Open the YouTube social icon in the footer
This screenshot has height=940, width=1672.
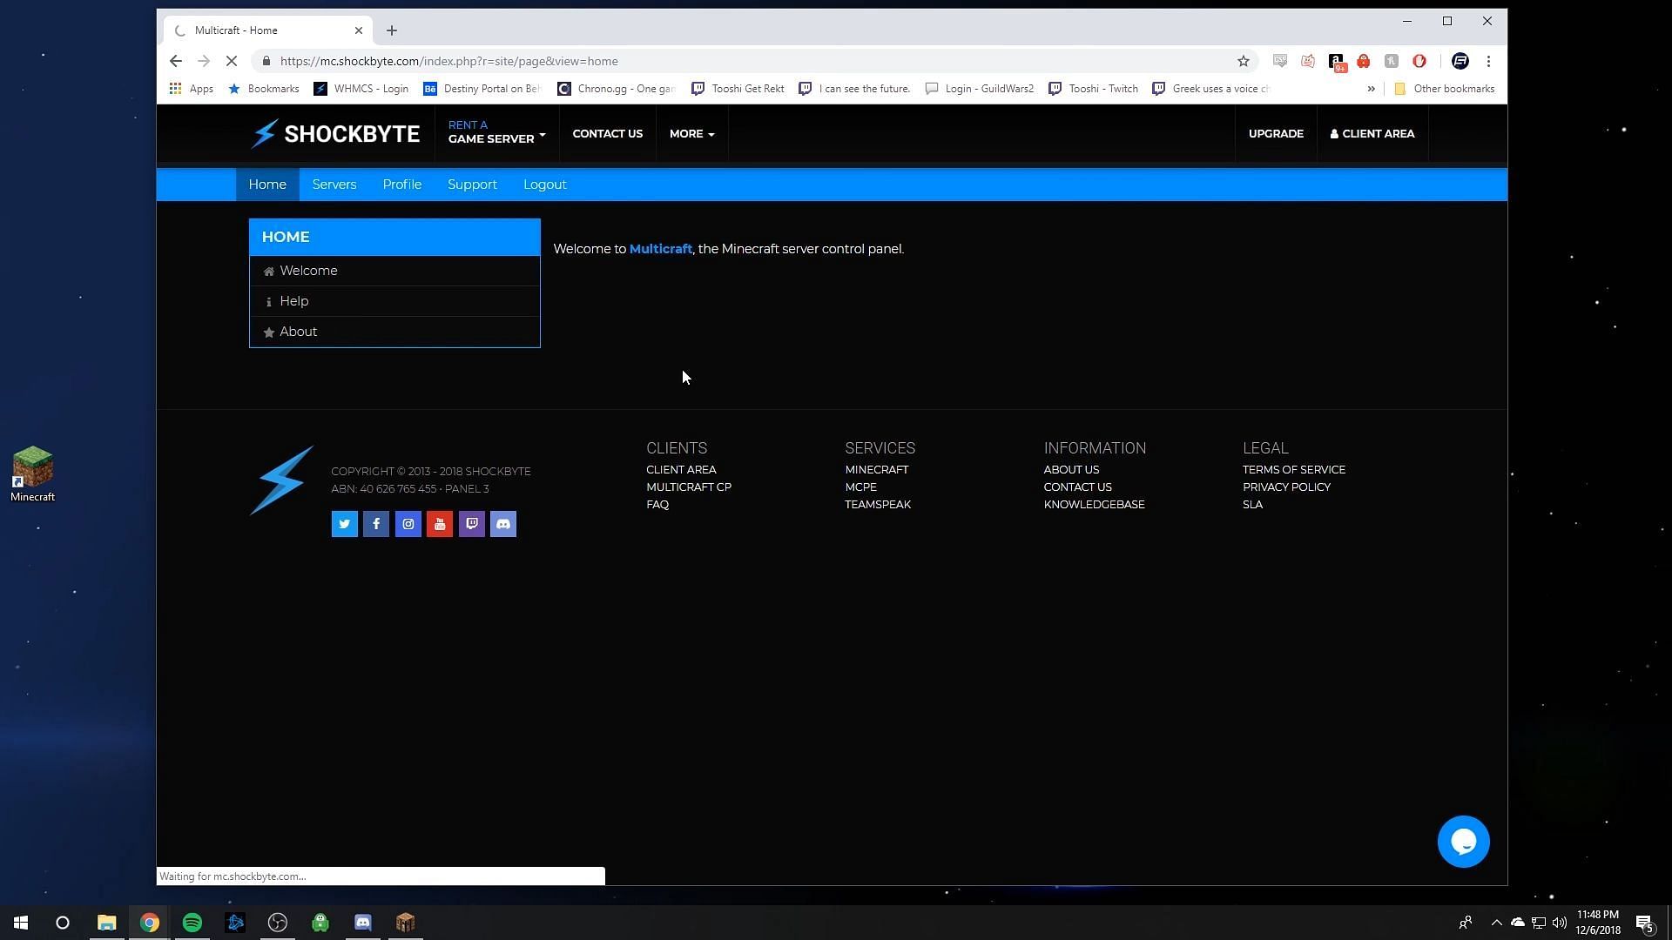coord(440,524)
